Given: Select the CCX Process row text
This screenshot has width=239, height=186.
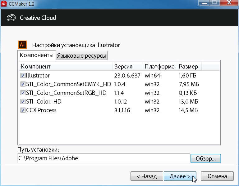Looking at the screenshot, I should (x=41, y=110).
